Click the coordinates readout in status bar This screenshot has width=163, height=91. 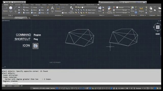click(41, 88)
